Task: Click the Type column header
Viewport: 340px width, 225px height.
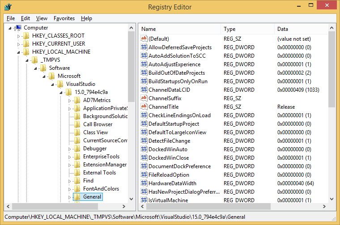Action: tap(247, 29)
